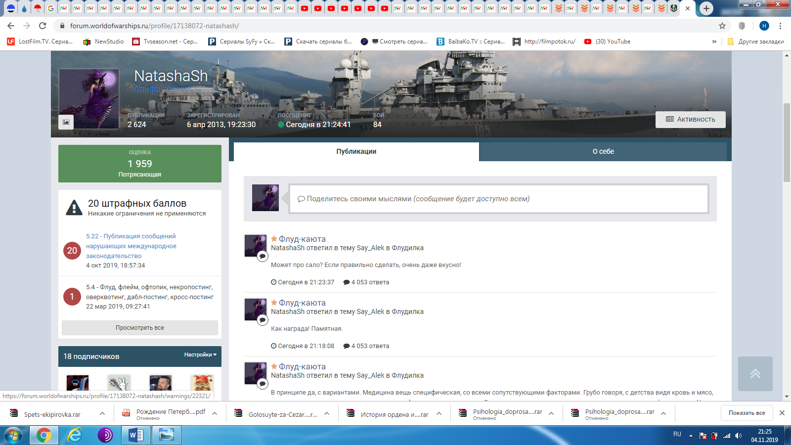Click the change profile photo icon
The width and height of the screenshot is (791, 445).
66,122
